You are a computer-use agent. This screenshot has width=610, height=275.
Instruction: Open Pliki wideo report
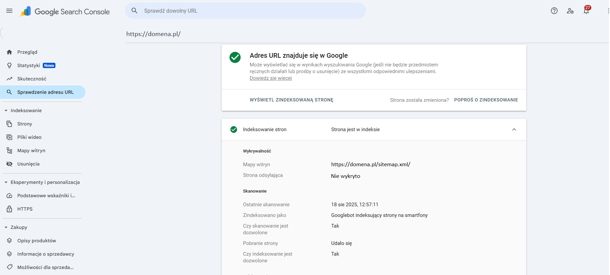coord(29,137)
